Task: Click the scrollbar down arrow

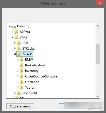Action: [x=98, y=96]
